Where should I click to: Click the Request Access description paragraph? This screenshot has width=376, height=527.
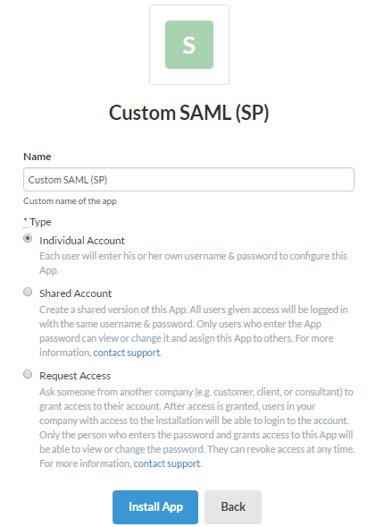coord(196,428)
